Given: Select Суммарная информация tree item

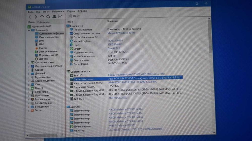Looking at the screenshot, I should (x=49, y=34).
